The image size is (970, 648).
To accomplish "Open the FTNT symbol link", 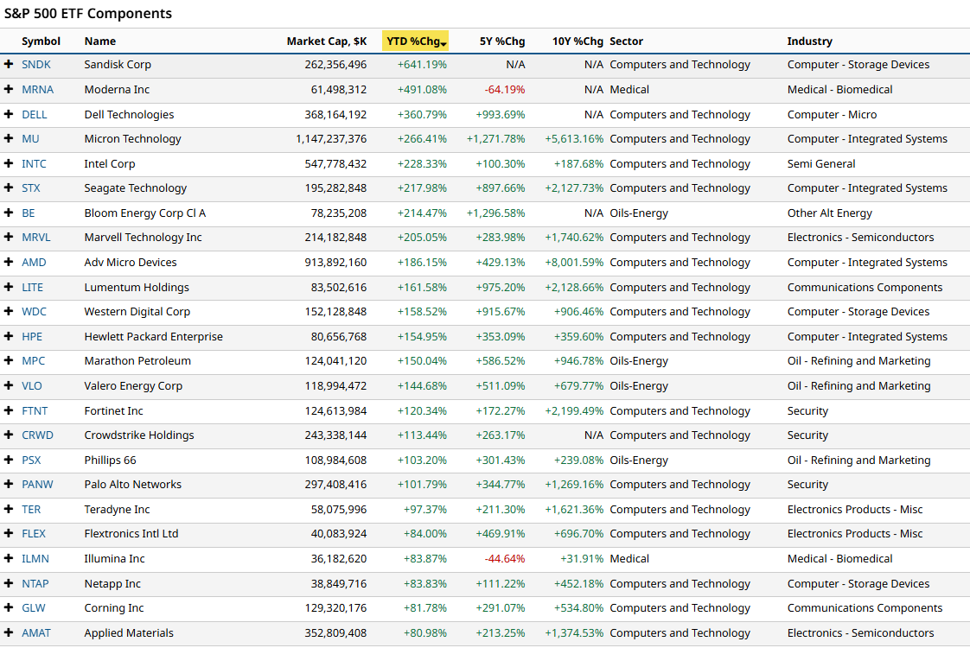I will (35, 410).
